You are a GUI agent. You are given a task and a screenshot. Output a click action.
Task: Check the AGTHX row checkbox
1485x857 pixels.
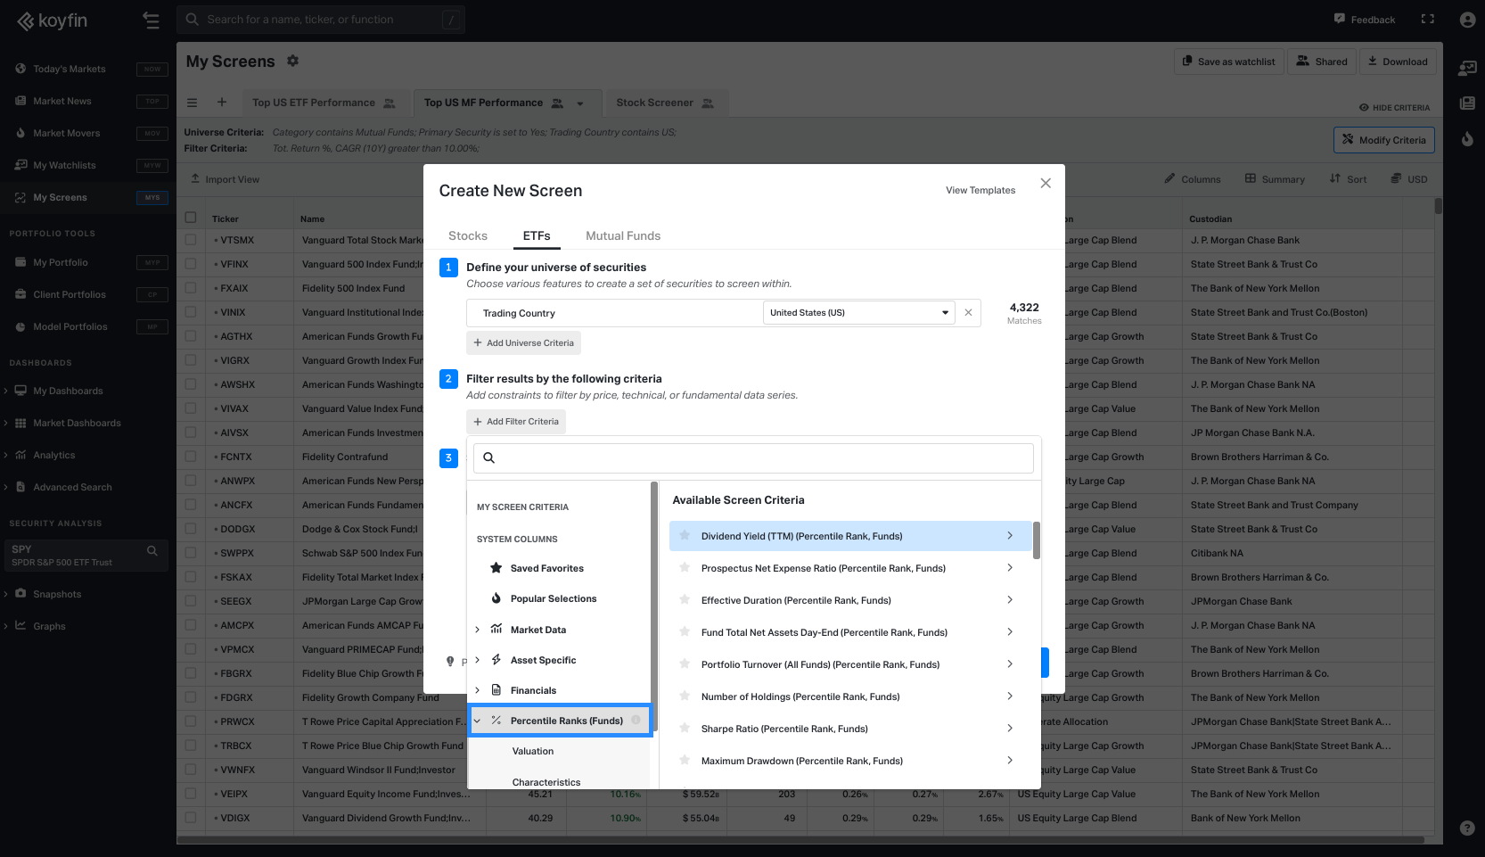(x=191, y=336)
